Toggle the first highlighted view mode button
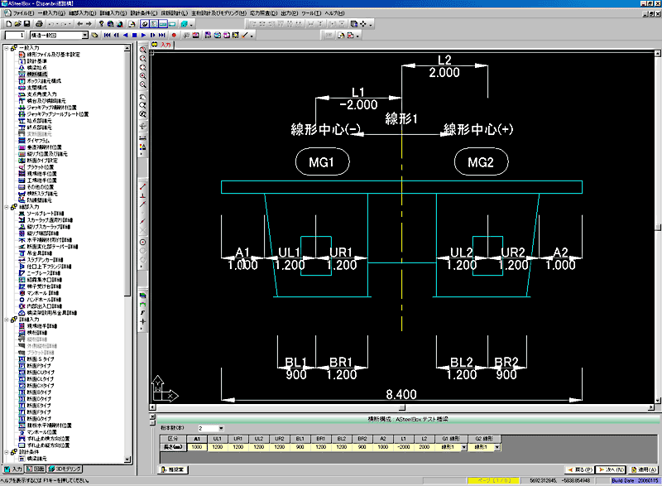This screenshot has height=486, width=662. click(x=145, y=24)
